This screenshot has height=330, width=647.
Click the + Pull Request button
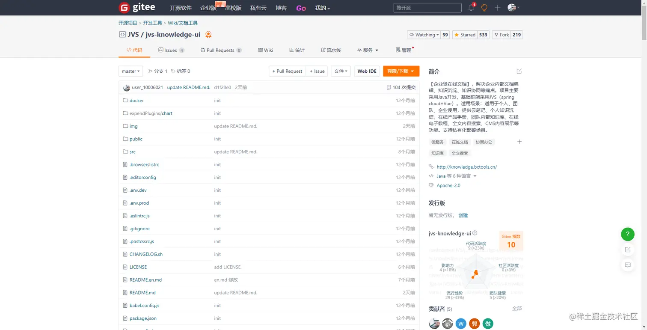pyautogui.click(x=287, y=71)
